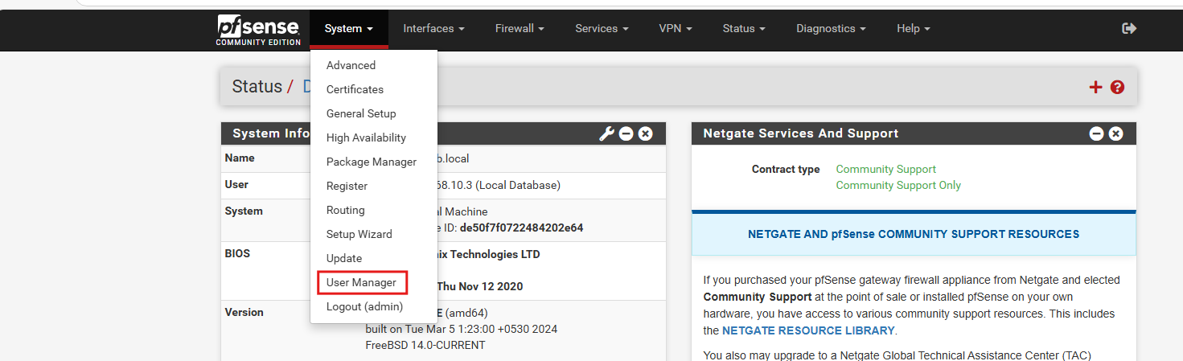The image size is (1183, 361).
Task: Collapse the Netgate Services And Support widget
Action: 1096,133
